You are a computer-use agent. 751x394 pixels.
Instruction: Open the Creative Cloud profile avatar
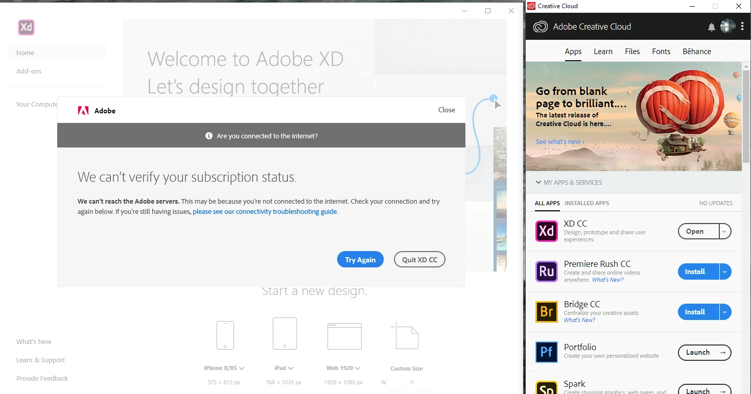click(x=727, y=27)
